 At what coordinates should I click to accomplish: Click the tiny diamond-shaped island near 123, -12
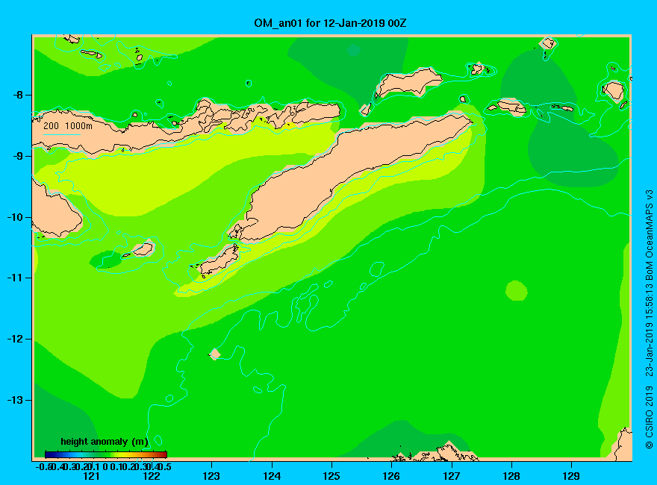pyautogui.click(x=215, y=354)
